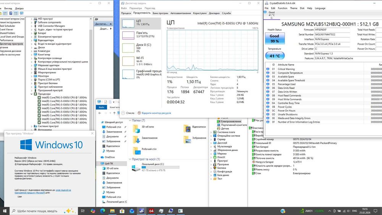Open Wi-Fi network tray icon

click(344, 211)
